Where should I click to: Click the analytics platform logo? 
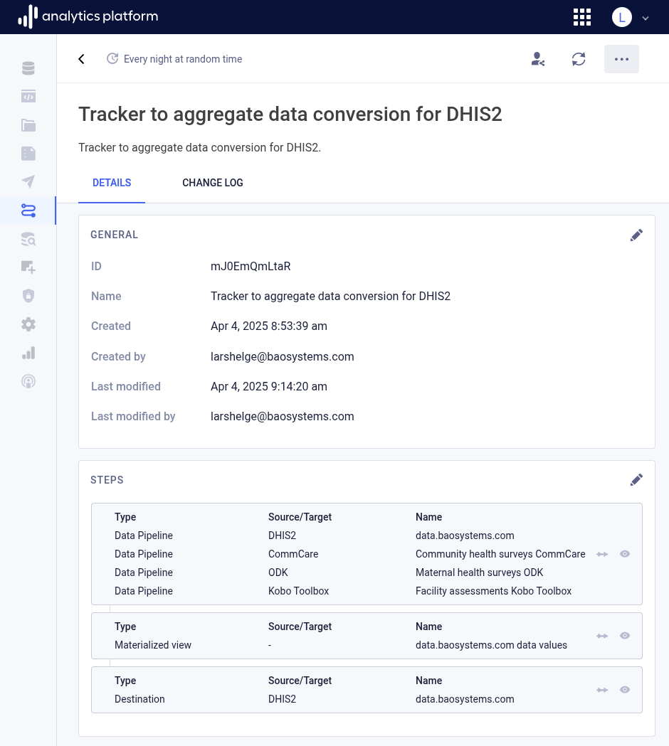tap(88, 16)
